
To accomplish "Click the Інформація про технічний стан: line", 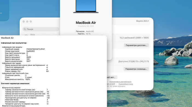I will (15, 73).
